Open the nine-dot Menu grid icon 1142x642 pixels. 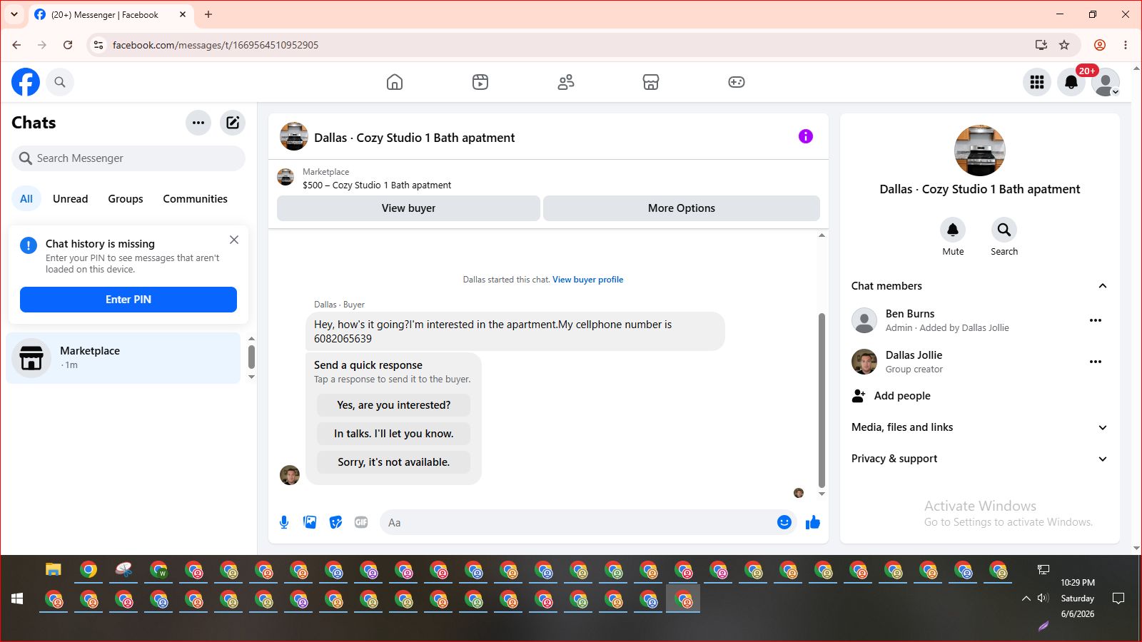[1037, 82]
